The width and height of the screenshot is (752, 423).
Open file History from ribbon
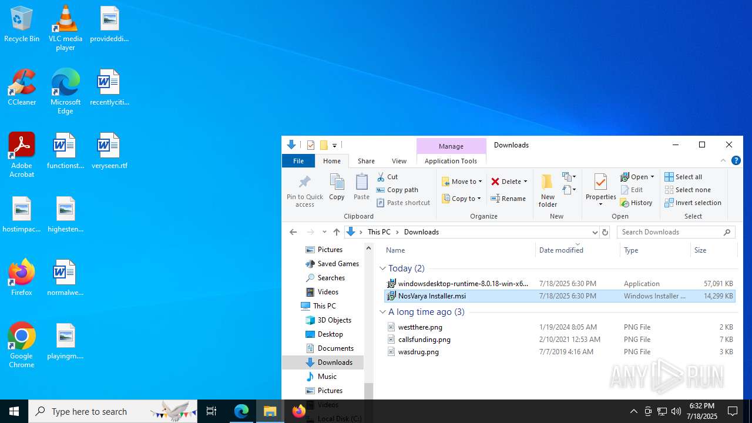click(637, 203)
